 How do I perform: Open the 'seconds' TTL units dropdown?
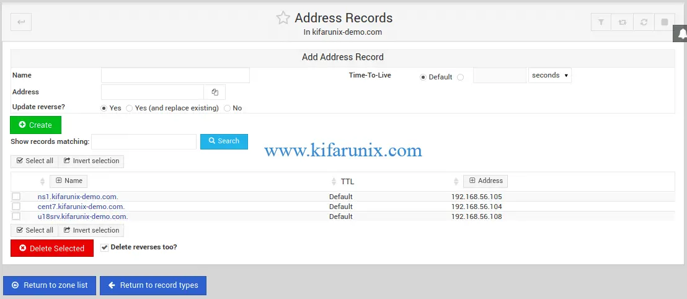pyautogui.click(x=549, y=76)
